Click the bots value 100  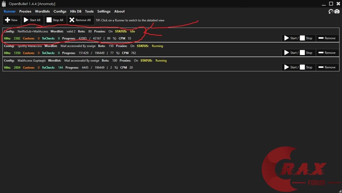point(115,61)
